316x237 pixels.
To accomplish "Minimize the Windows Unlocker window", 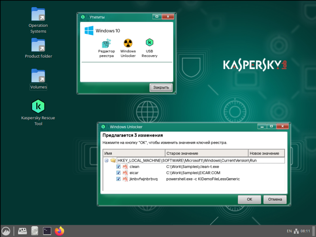I will click(262, 126).
